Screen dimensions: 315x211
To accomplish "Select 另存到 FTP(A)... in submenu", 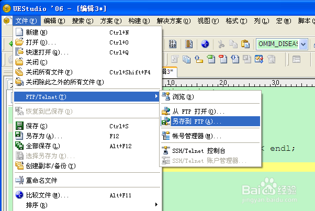I will point(210,121).
